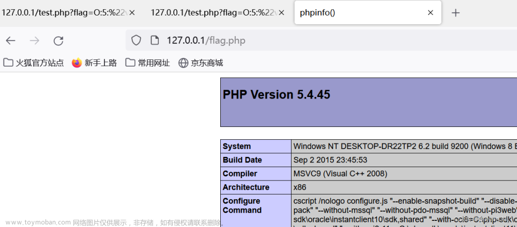Click the PHP Version 5.4.45 heading
517x227 pixels.
click(x=277, y=95)
